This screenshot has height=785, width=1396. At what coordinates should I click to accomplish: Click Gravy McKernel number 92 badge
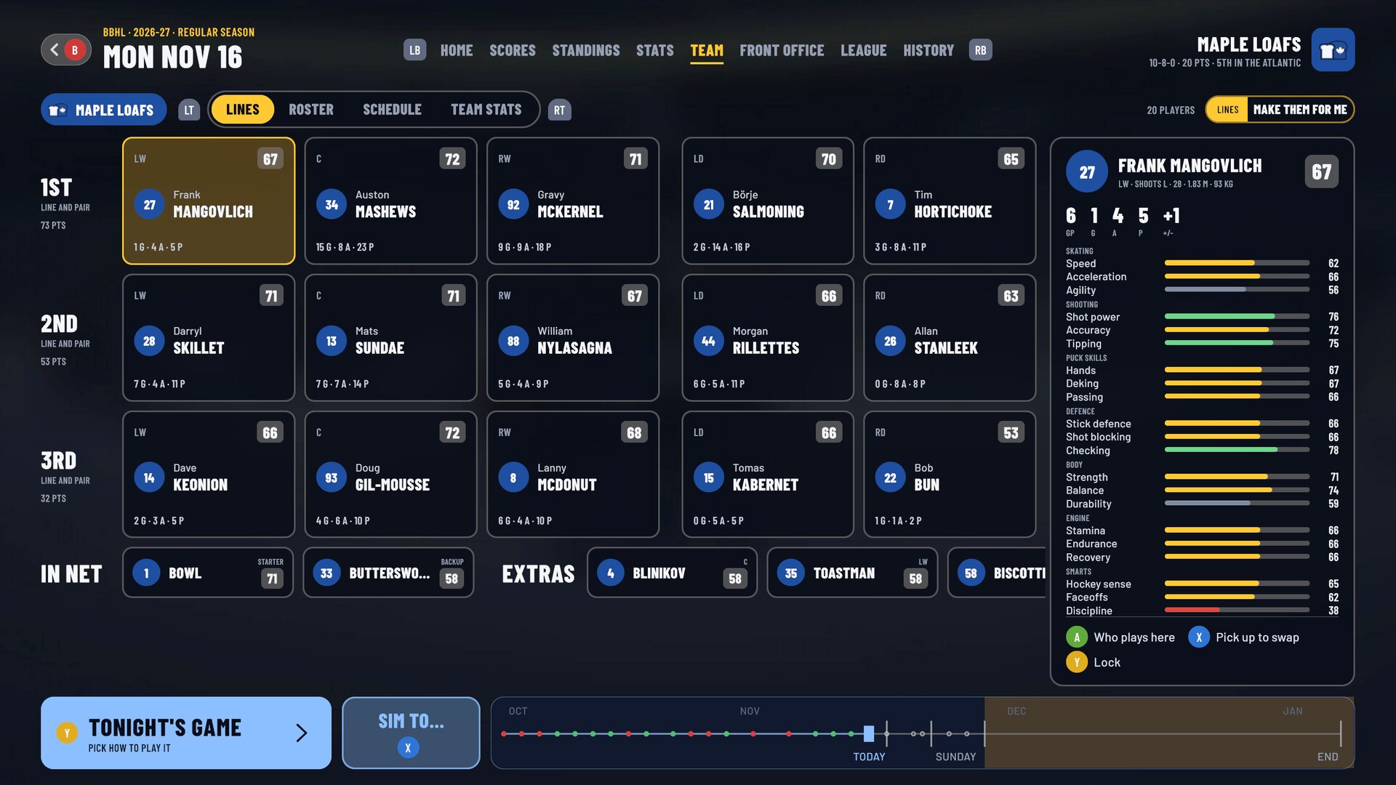point(513,205)
